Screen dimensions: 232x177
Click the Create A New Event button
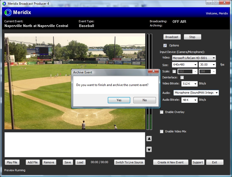click(x=171, y=162)
